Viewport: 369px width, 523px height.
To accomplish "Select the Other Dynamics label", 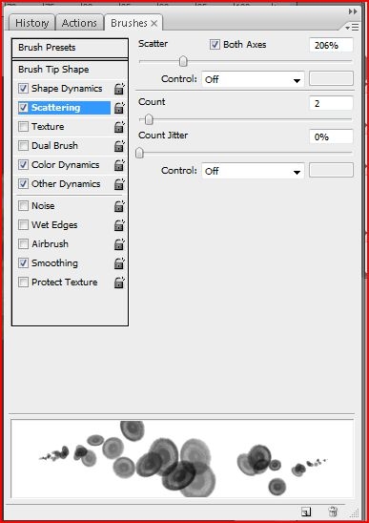I will pyautogui.click(x=66, y=184).
